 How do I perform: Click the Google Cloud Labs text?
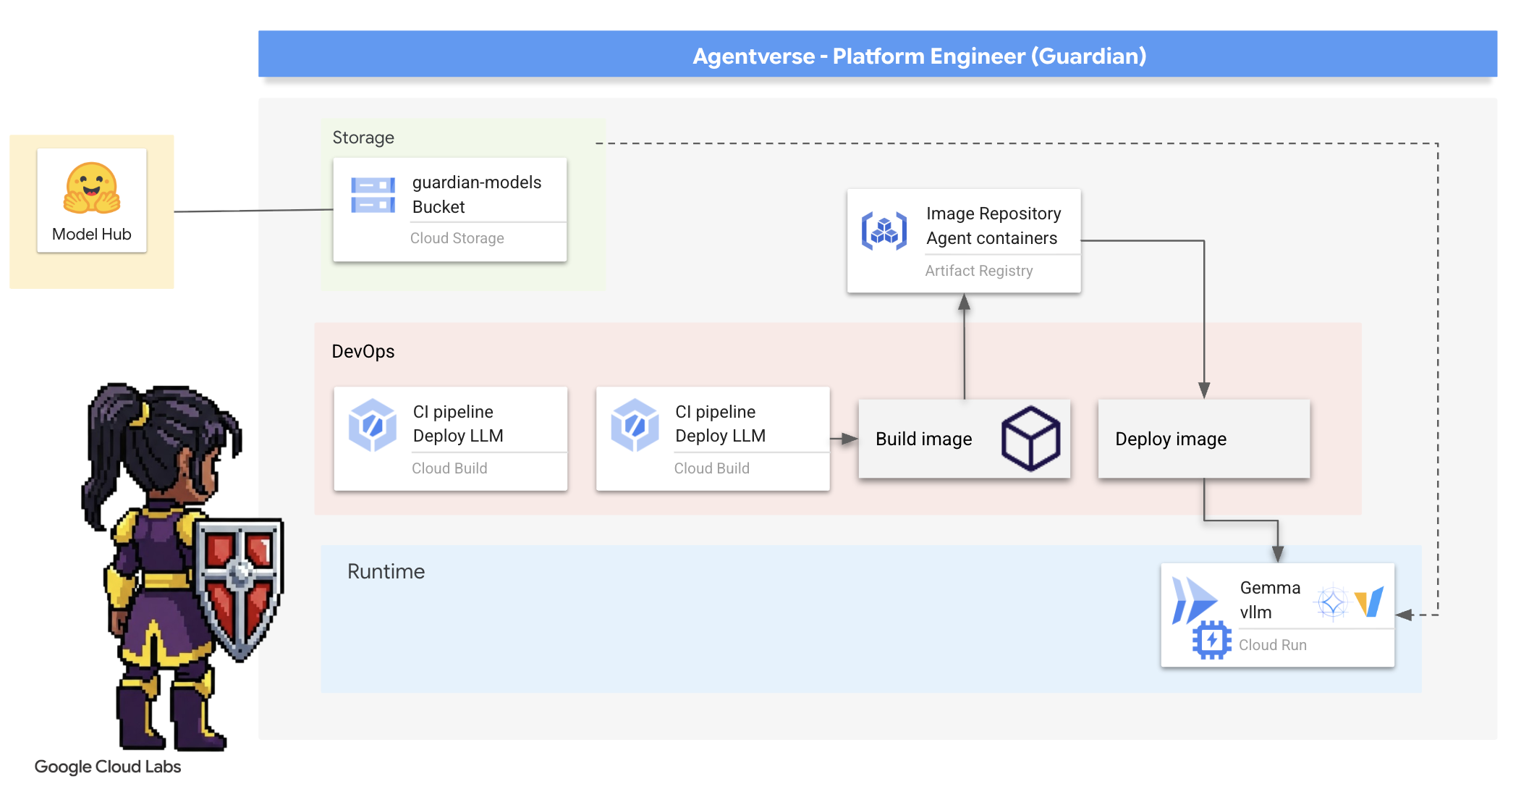108,767
